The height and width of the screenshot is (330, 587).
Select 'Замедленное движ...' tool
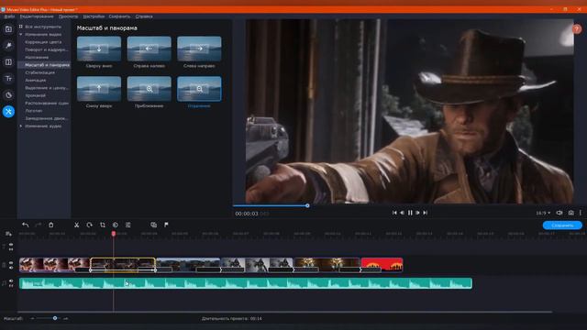click(46, 118)
